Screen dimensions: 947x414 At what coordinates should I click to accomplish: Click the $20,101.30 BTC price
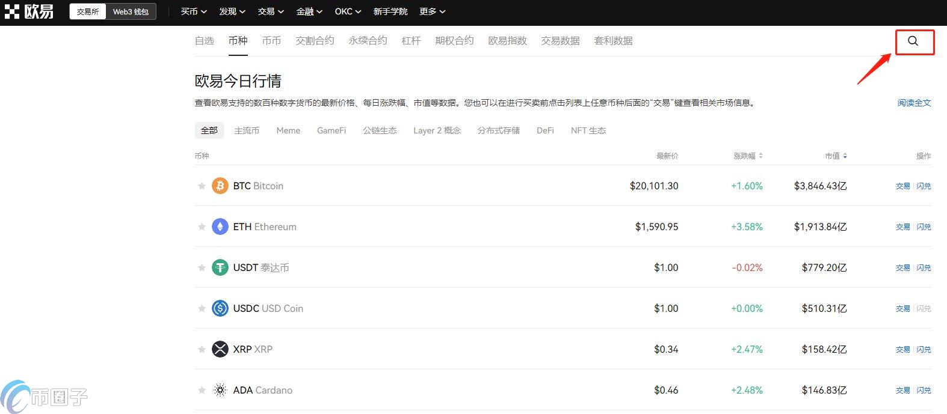(654, 186)
